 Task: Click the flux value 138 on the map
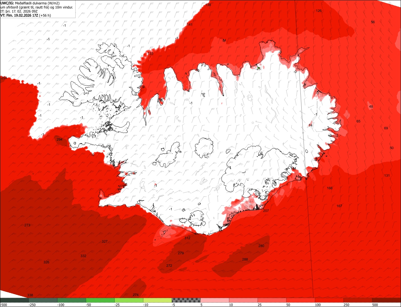coord(208,5)
